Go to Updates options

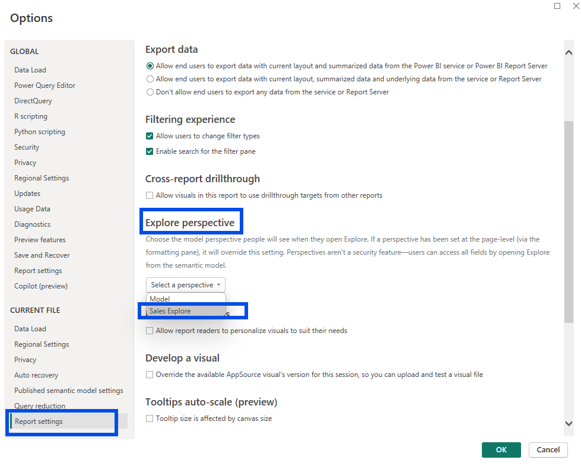[27, 194]
